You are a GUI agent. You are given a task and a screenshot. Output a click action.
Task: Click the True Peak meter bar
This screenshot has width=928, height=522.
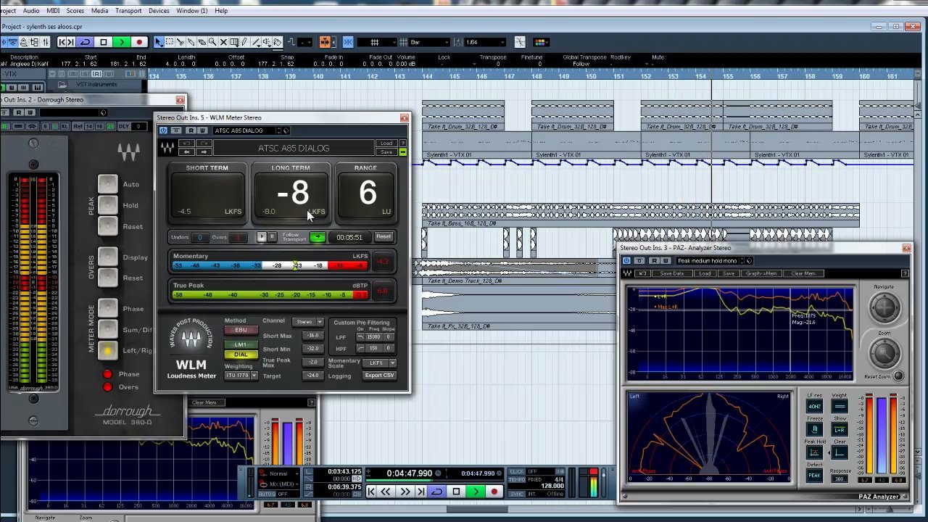(271, 295)
